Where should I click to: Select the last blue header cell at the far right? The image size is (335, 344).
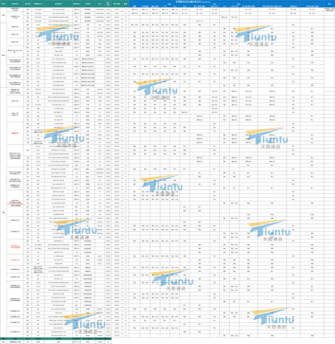(x=330, y=4)
